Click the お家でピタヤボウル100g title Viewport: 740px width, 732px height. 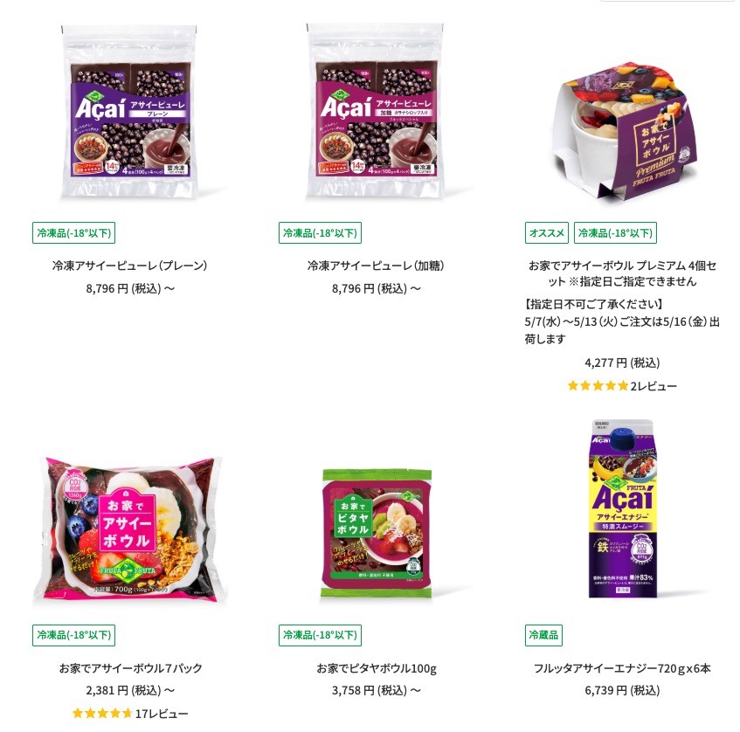[377, 668]
